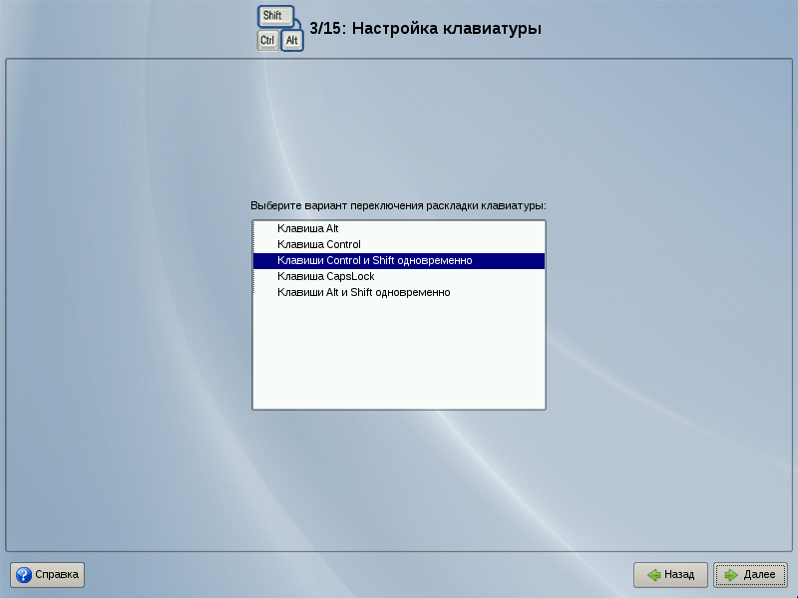Click the Ctrl key icon in header
798x598 pixels.
[x=267, y=41]
